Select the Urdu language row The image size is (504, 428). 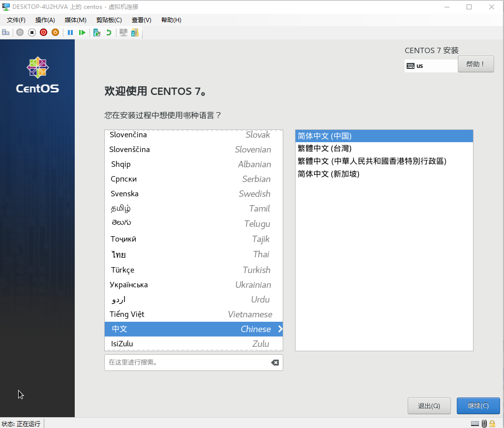point(194,300)
